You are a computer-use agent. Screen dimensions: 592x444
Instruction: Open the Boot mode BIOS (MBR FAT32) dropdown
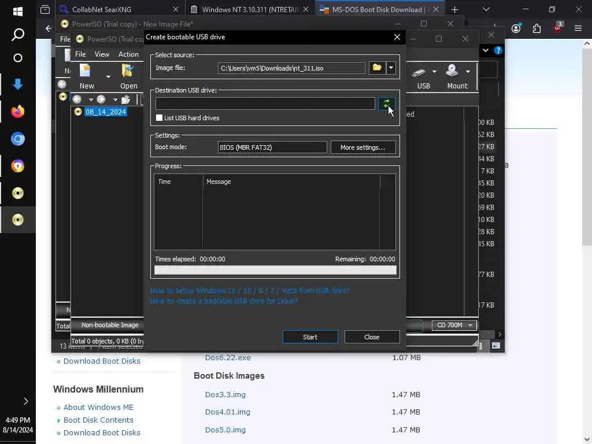point(272,147)
